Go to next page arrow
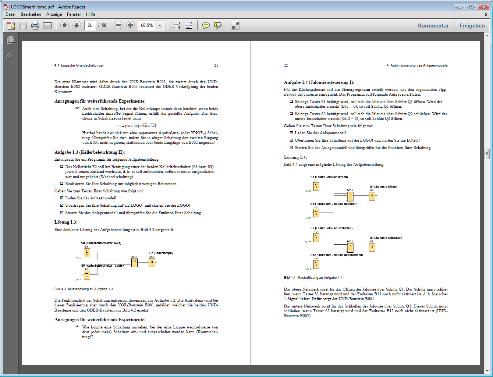The width and height of the screenshot is (493, 377). tap(77, 25)
